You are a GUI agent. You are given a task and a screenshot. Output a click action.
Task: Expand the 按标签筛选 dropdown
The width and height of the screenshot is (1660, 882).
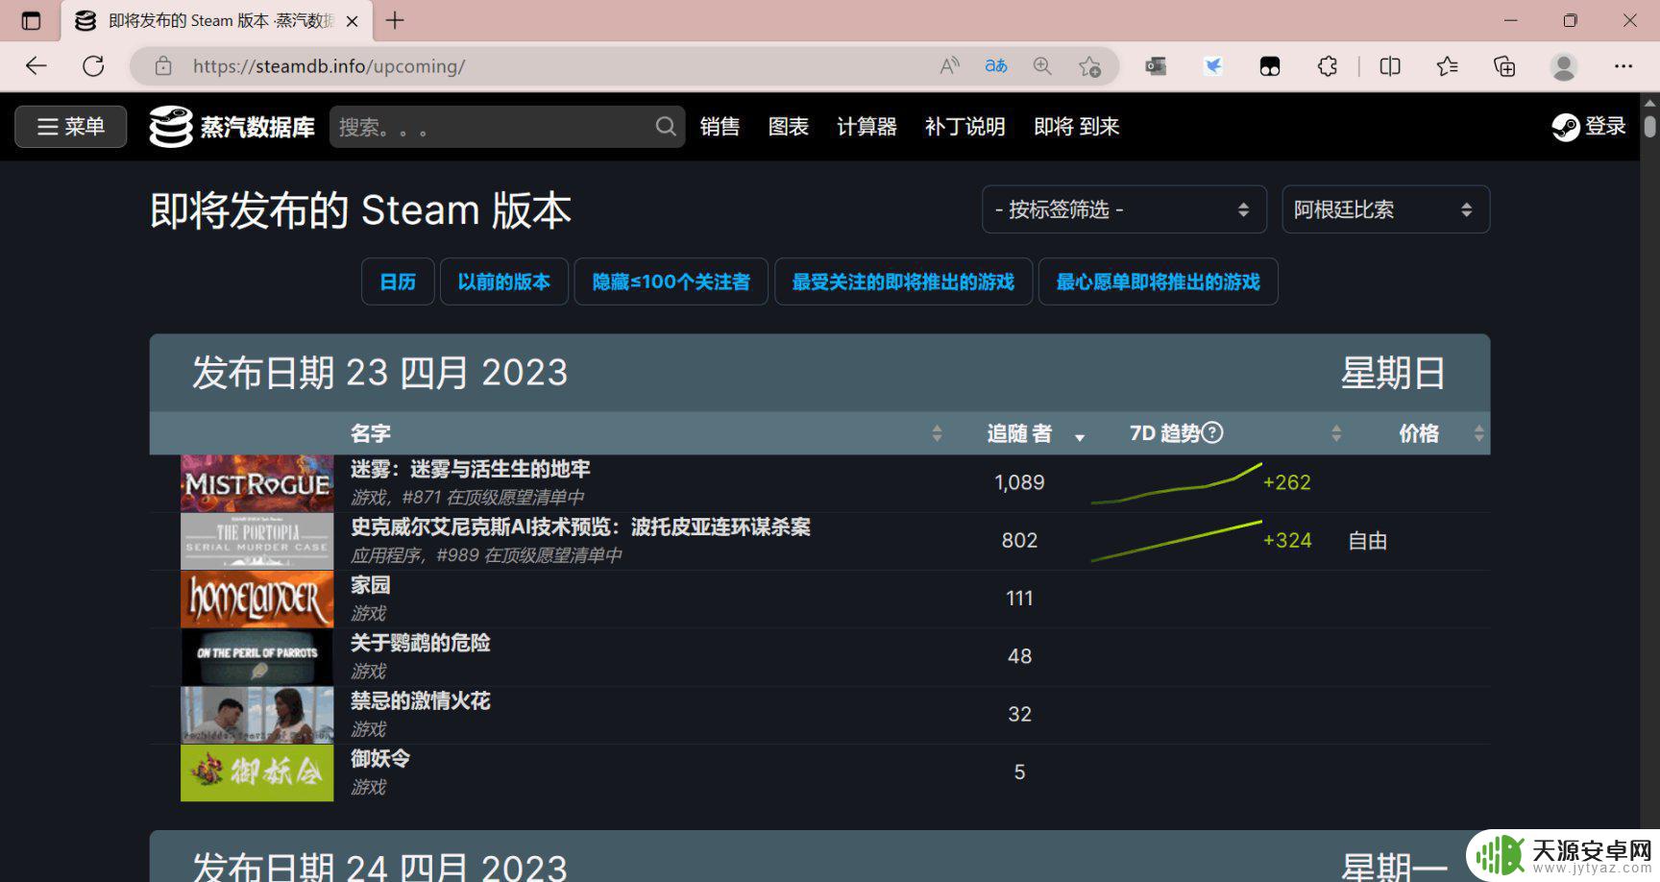[1124, 209]
